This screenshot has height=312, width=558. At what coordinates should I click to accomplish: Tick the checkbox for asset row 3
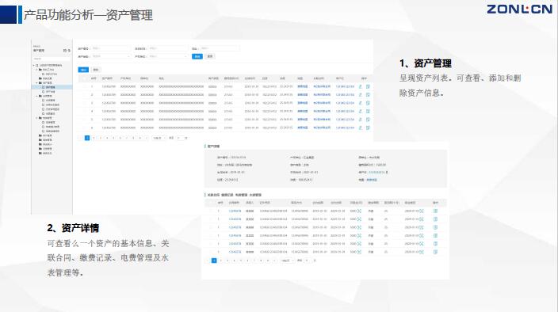[84, 103]
